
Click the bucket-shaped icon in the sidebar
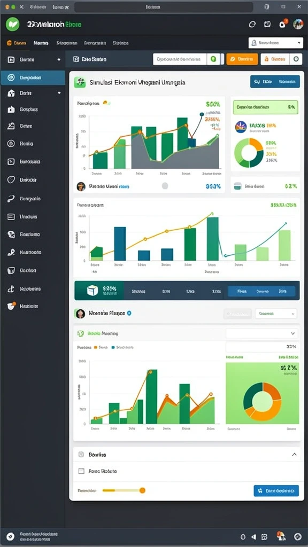(x=11, y=270)
